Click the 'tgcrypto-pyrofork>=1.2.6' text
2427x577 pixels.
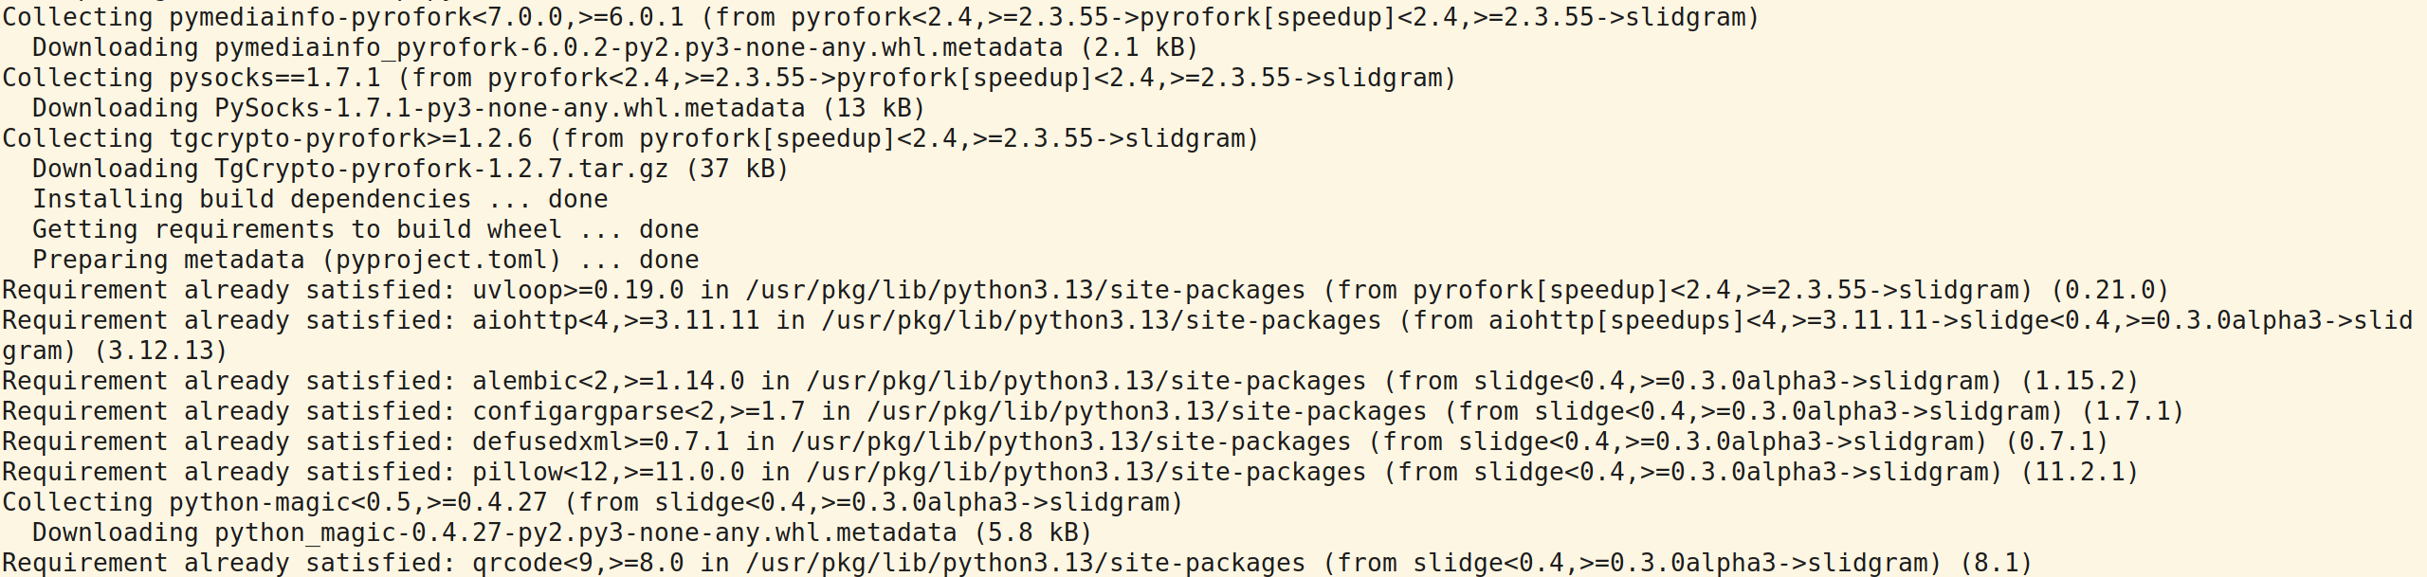tap(351, 138)
